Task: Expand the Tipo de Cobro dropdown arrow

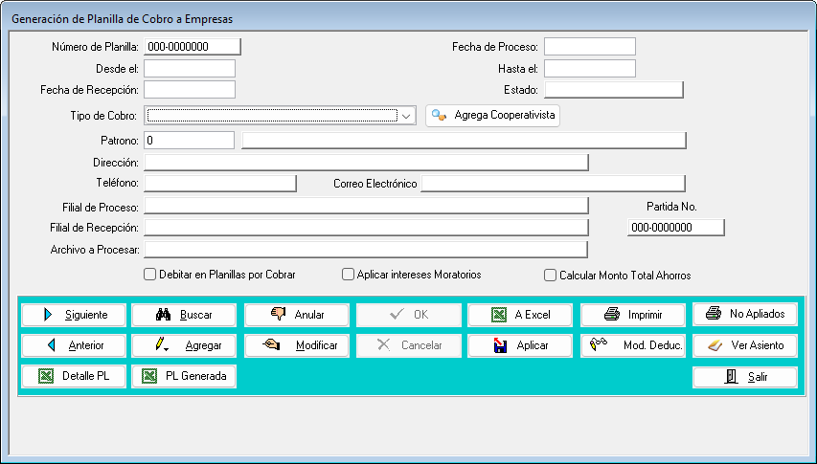Action: tap(407, 116)
